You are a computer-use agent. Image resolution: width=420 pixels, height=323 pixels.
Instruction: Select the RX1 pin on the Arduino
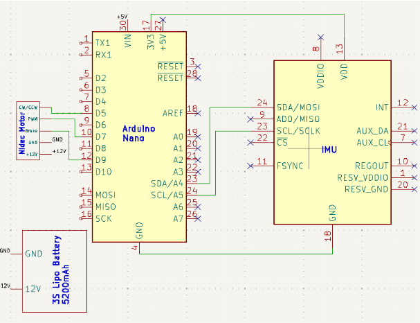pos(103,55)
